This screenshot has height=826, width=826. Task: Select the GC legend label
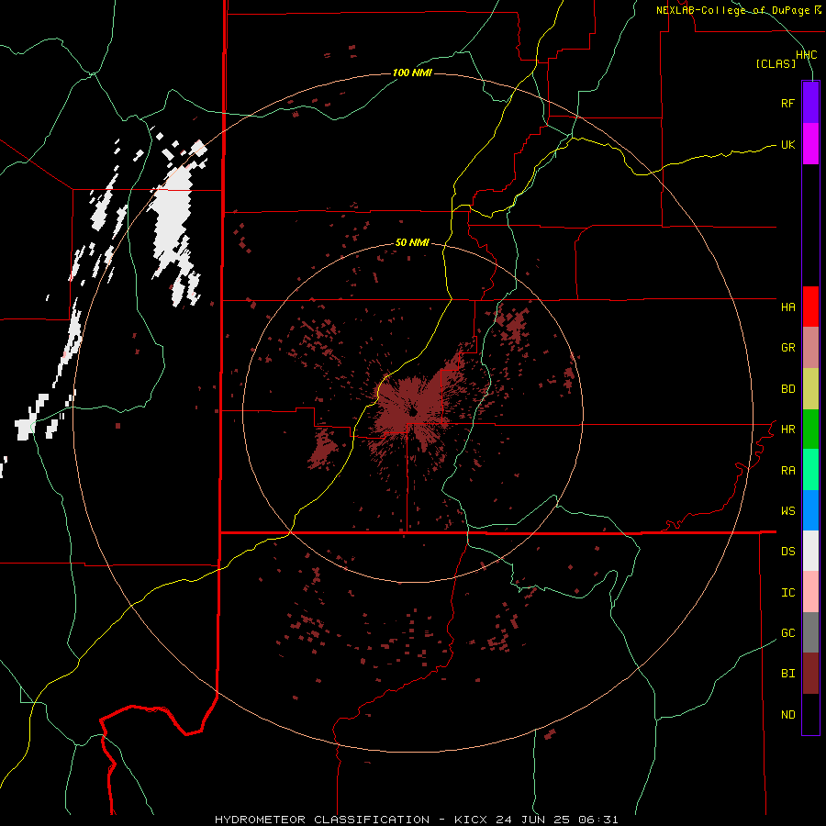787,632
